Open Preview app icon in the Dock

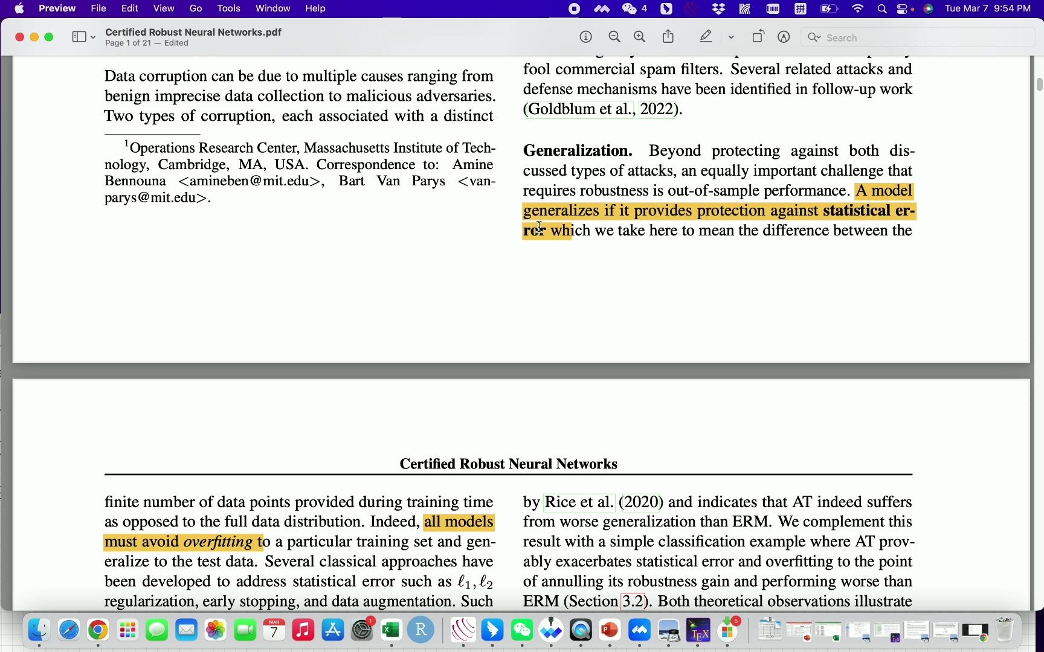669,630
